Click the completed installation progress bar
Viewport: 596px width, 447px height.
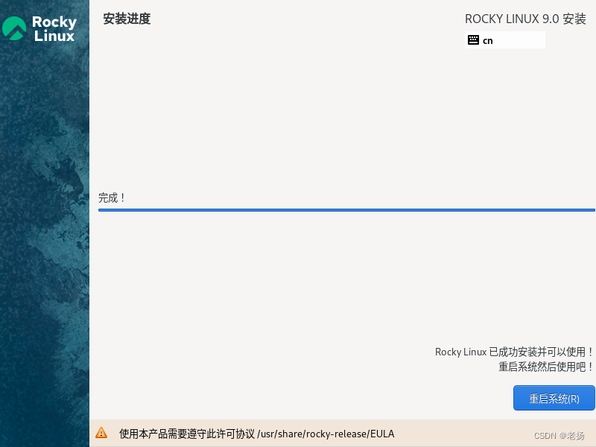pyautogui.click(x=346, y=210)
